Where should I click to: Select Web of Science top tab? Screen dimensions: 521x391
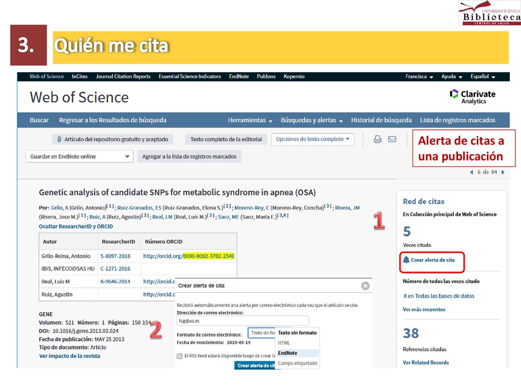[x=46, y=76]
